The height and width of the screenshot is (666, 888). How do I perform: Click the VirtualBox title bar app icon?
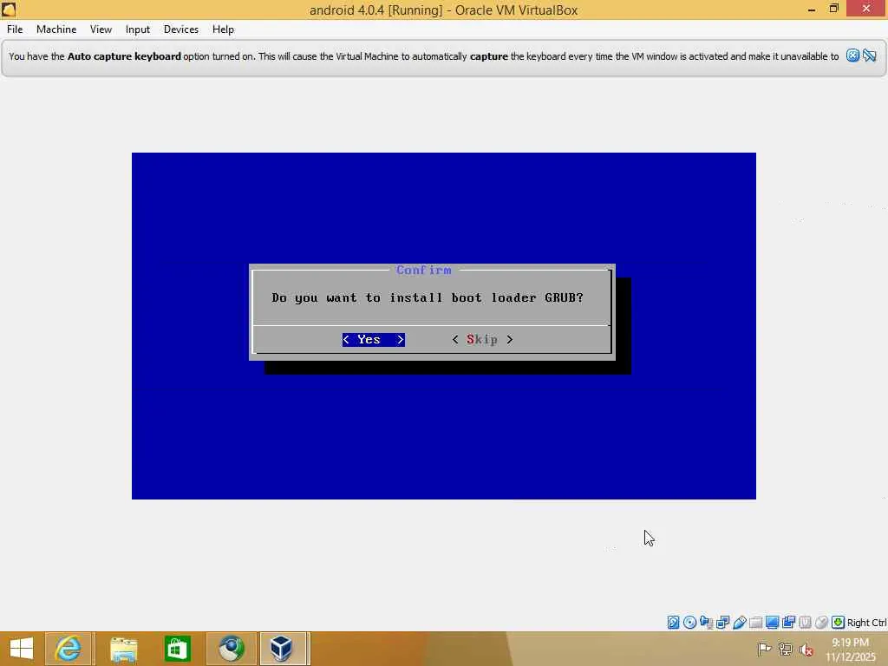9,9
